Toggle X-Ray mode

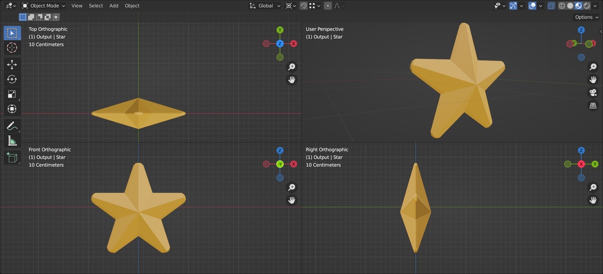coord(551,6)
